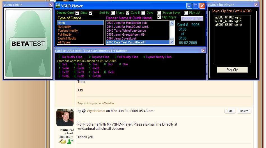Click the add friend icon under Wyldanimal's profile

70,142
